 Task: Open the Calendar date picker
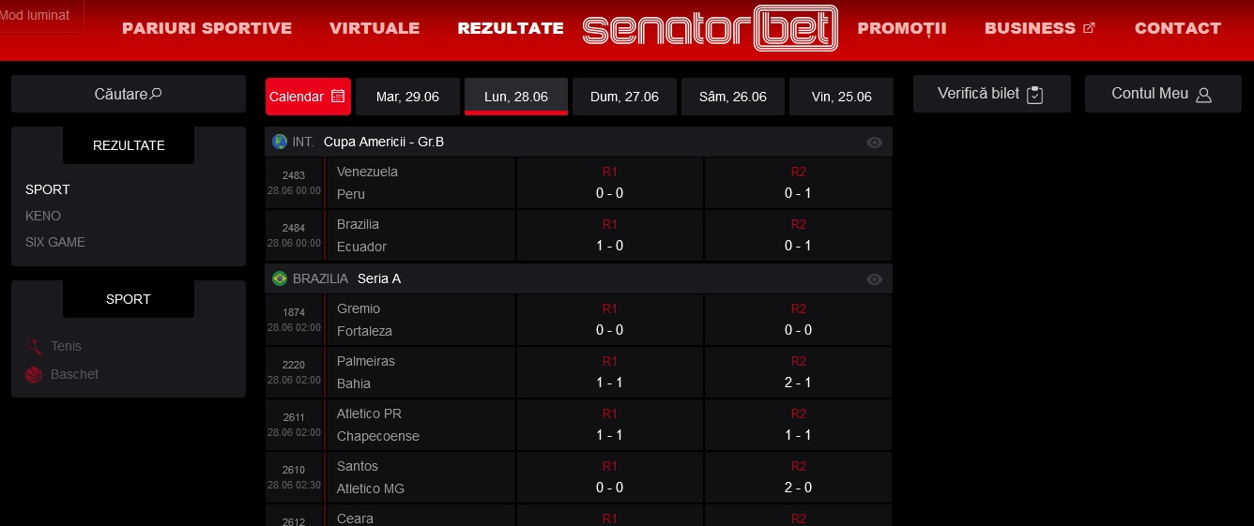[308, 97]
